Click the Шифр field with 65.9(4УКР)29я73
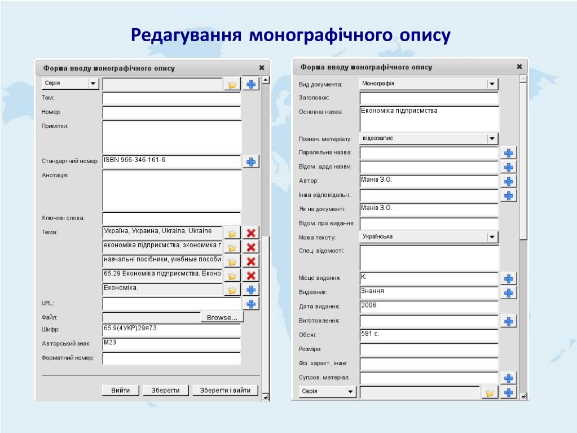Image resolution: width=577 pixels, height=433 pixels. 171,330
